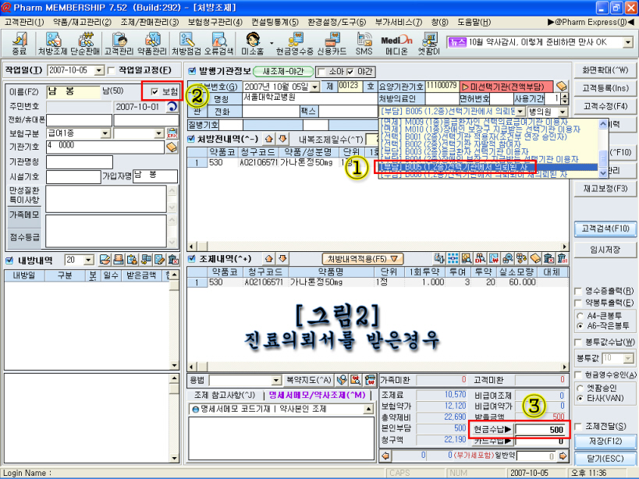The width and height of the screenshot is (639, 479).
Task: Click the 현금수납 amount field
Action: (x=540, y=429)
